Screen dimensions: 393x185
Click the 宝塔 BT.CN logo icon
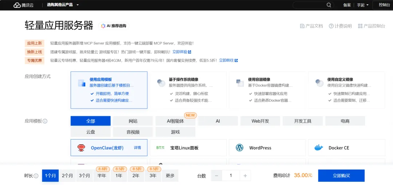pos(160,147)
